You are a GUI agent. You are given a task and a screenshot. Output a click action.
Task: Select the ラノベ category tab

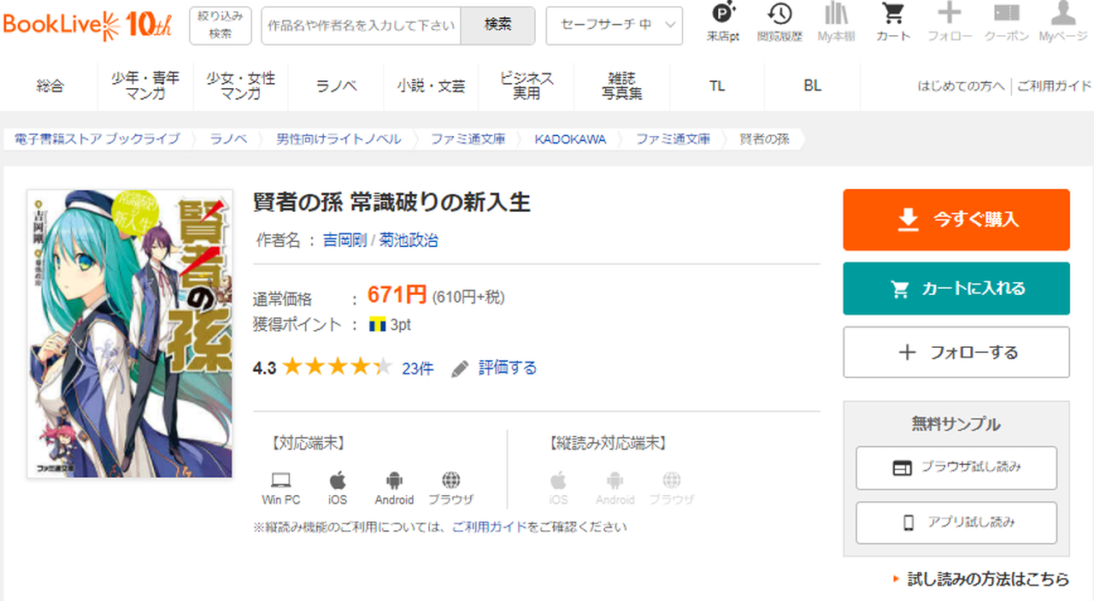click(x=336, y=86)
